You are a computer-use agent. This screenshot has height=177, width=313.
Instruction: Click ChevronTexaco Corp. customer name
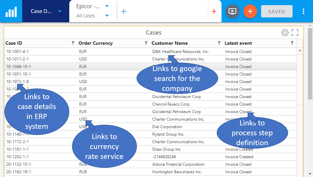(171, 104)
